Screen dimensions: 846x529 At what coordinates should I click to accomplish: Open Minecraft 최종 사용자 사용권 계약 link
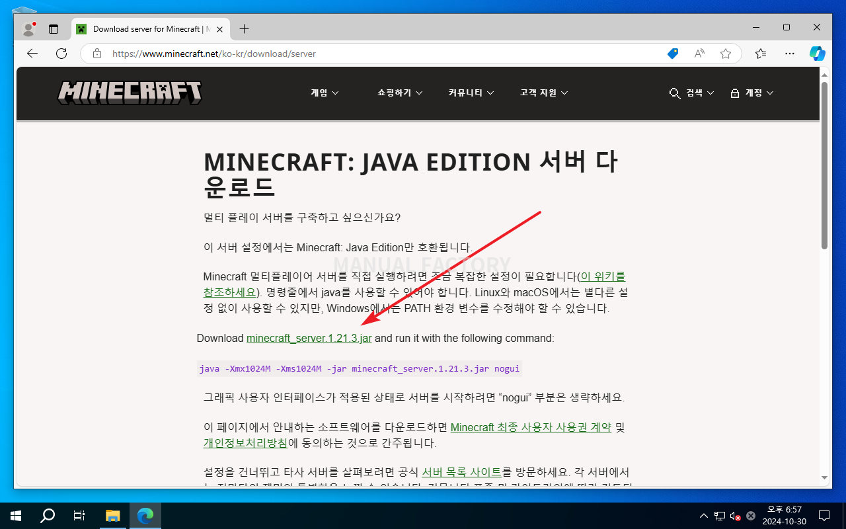(x=531, y=428)
